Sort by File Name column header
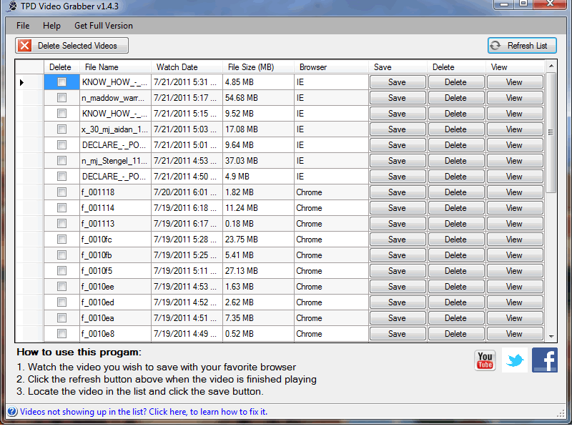This screenshot has height=429, width=572. (115, 66)
